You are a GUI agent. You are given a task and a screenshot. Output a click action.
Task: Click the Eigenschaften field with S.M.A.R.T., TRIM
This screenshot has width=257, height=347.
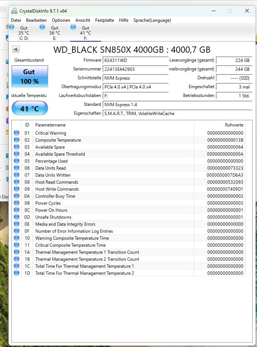(x=177, y=113)
